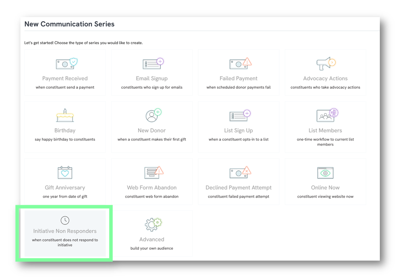Image resolution: width=400 pixels, height=279 pixels.
Task: Select the Advanced gears icon
Action: click(153, 224)
